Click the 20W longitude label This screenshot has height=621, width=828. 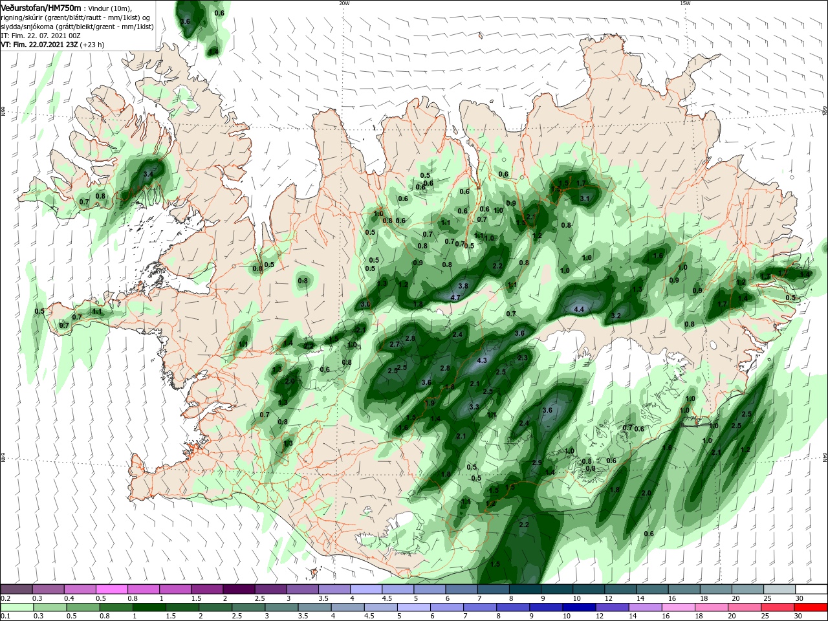tap(344, 3)
